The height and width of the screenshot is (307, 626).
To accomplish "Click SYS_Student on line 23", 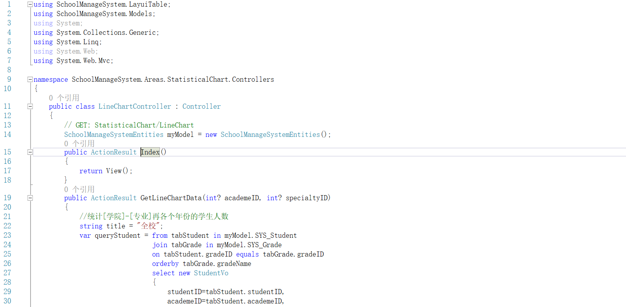I will coord(276,235).
